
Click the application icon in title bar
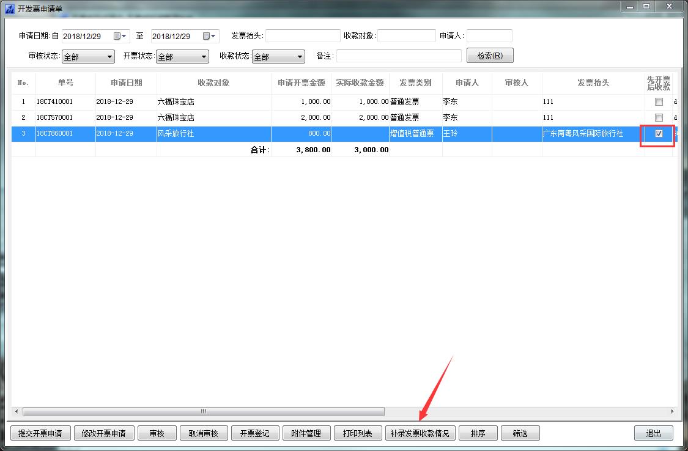pos(9,8)
